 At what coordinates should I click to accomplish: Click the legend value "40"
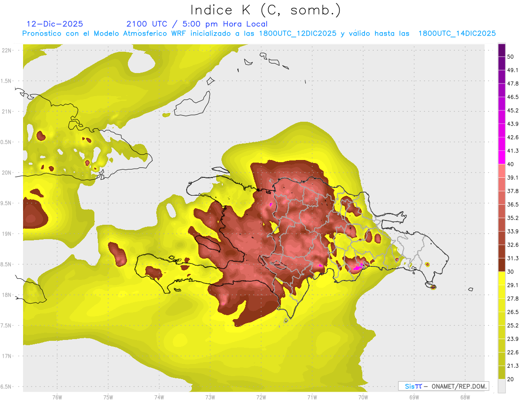(x=511, y=164)
